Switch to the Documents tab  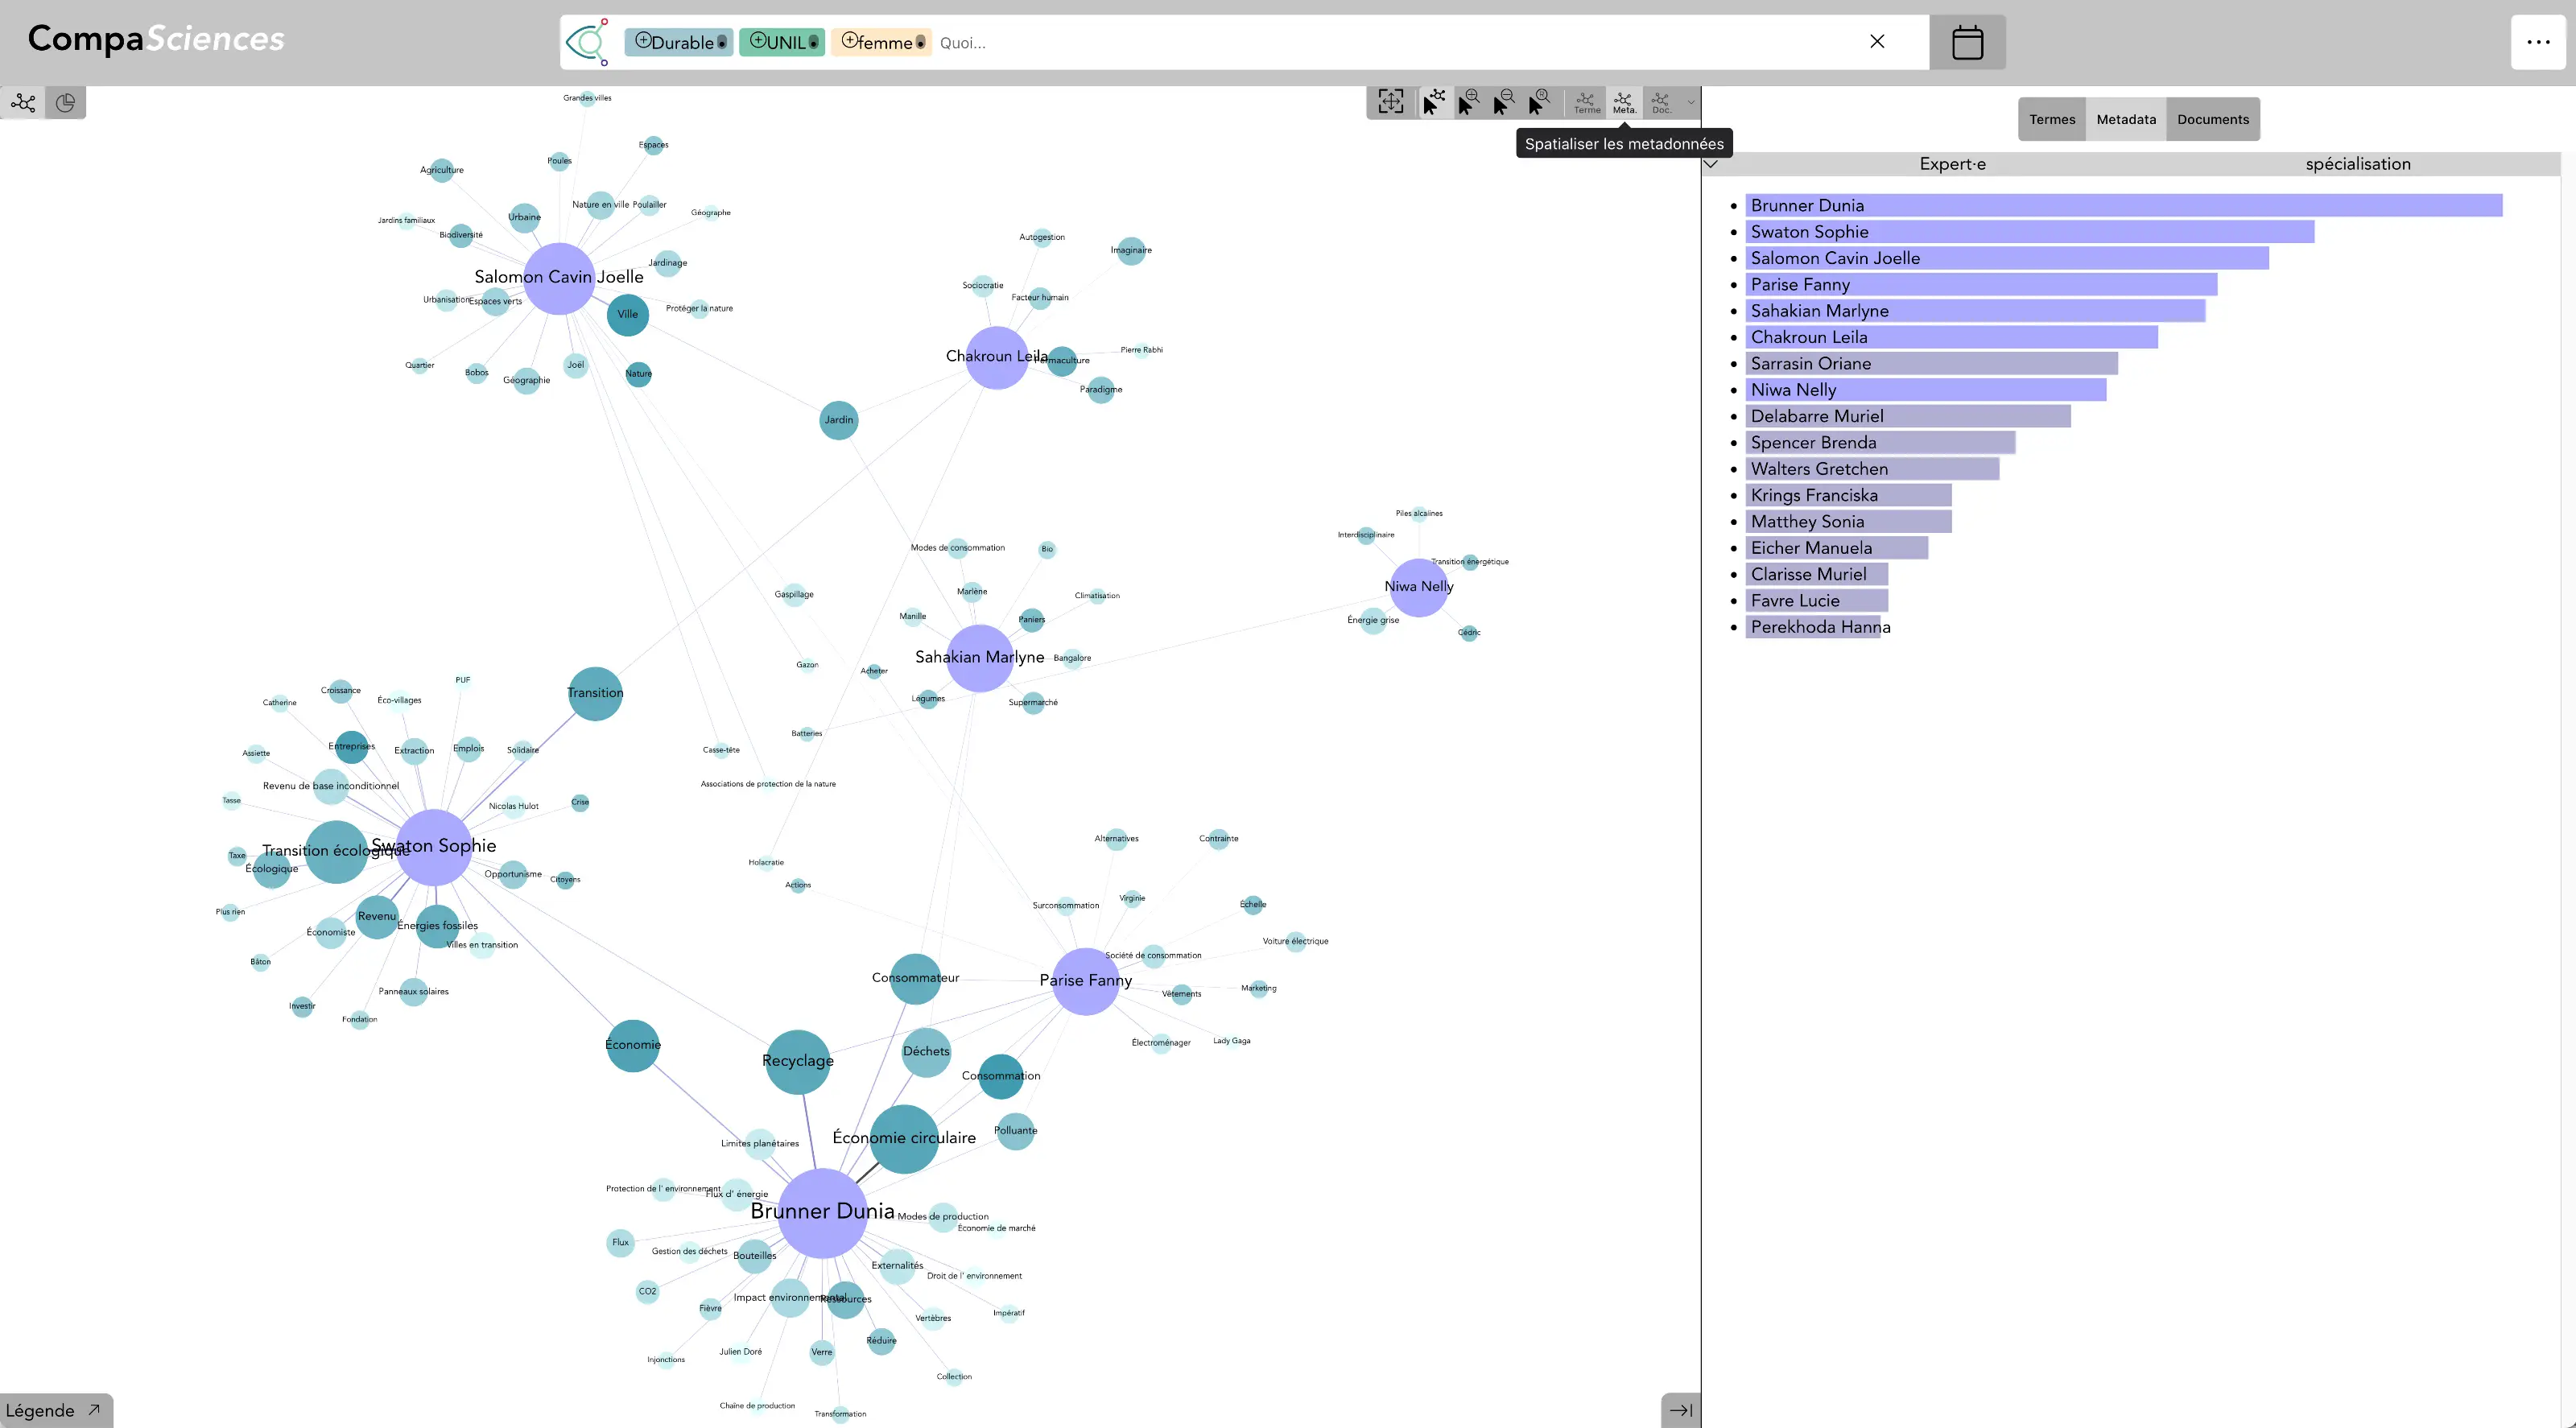point(2212,119)
